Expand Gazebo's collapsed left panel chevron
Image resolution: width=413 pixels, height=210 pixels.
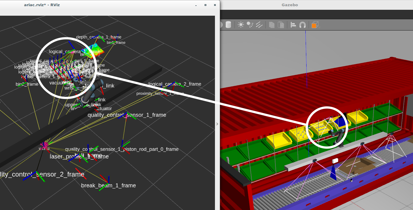(217, 124)
